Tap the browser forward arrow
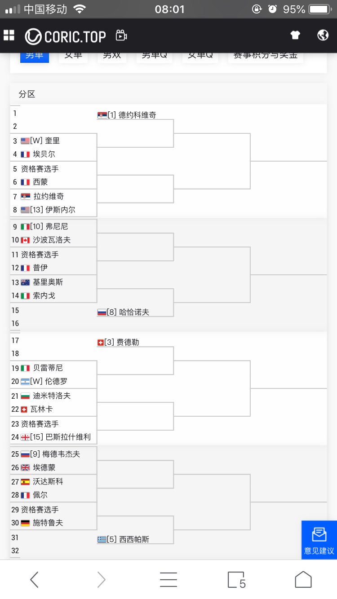 tap(101, 580)
